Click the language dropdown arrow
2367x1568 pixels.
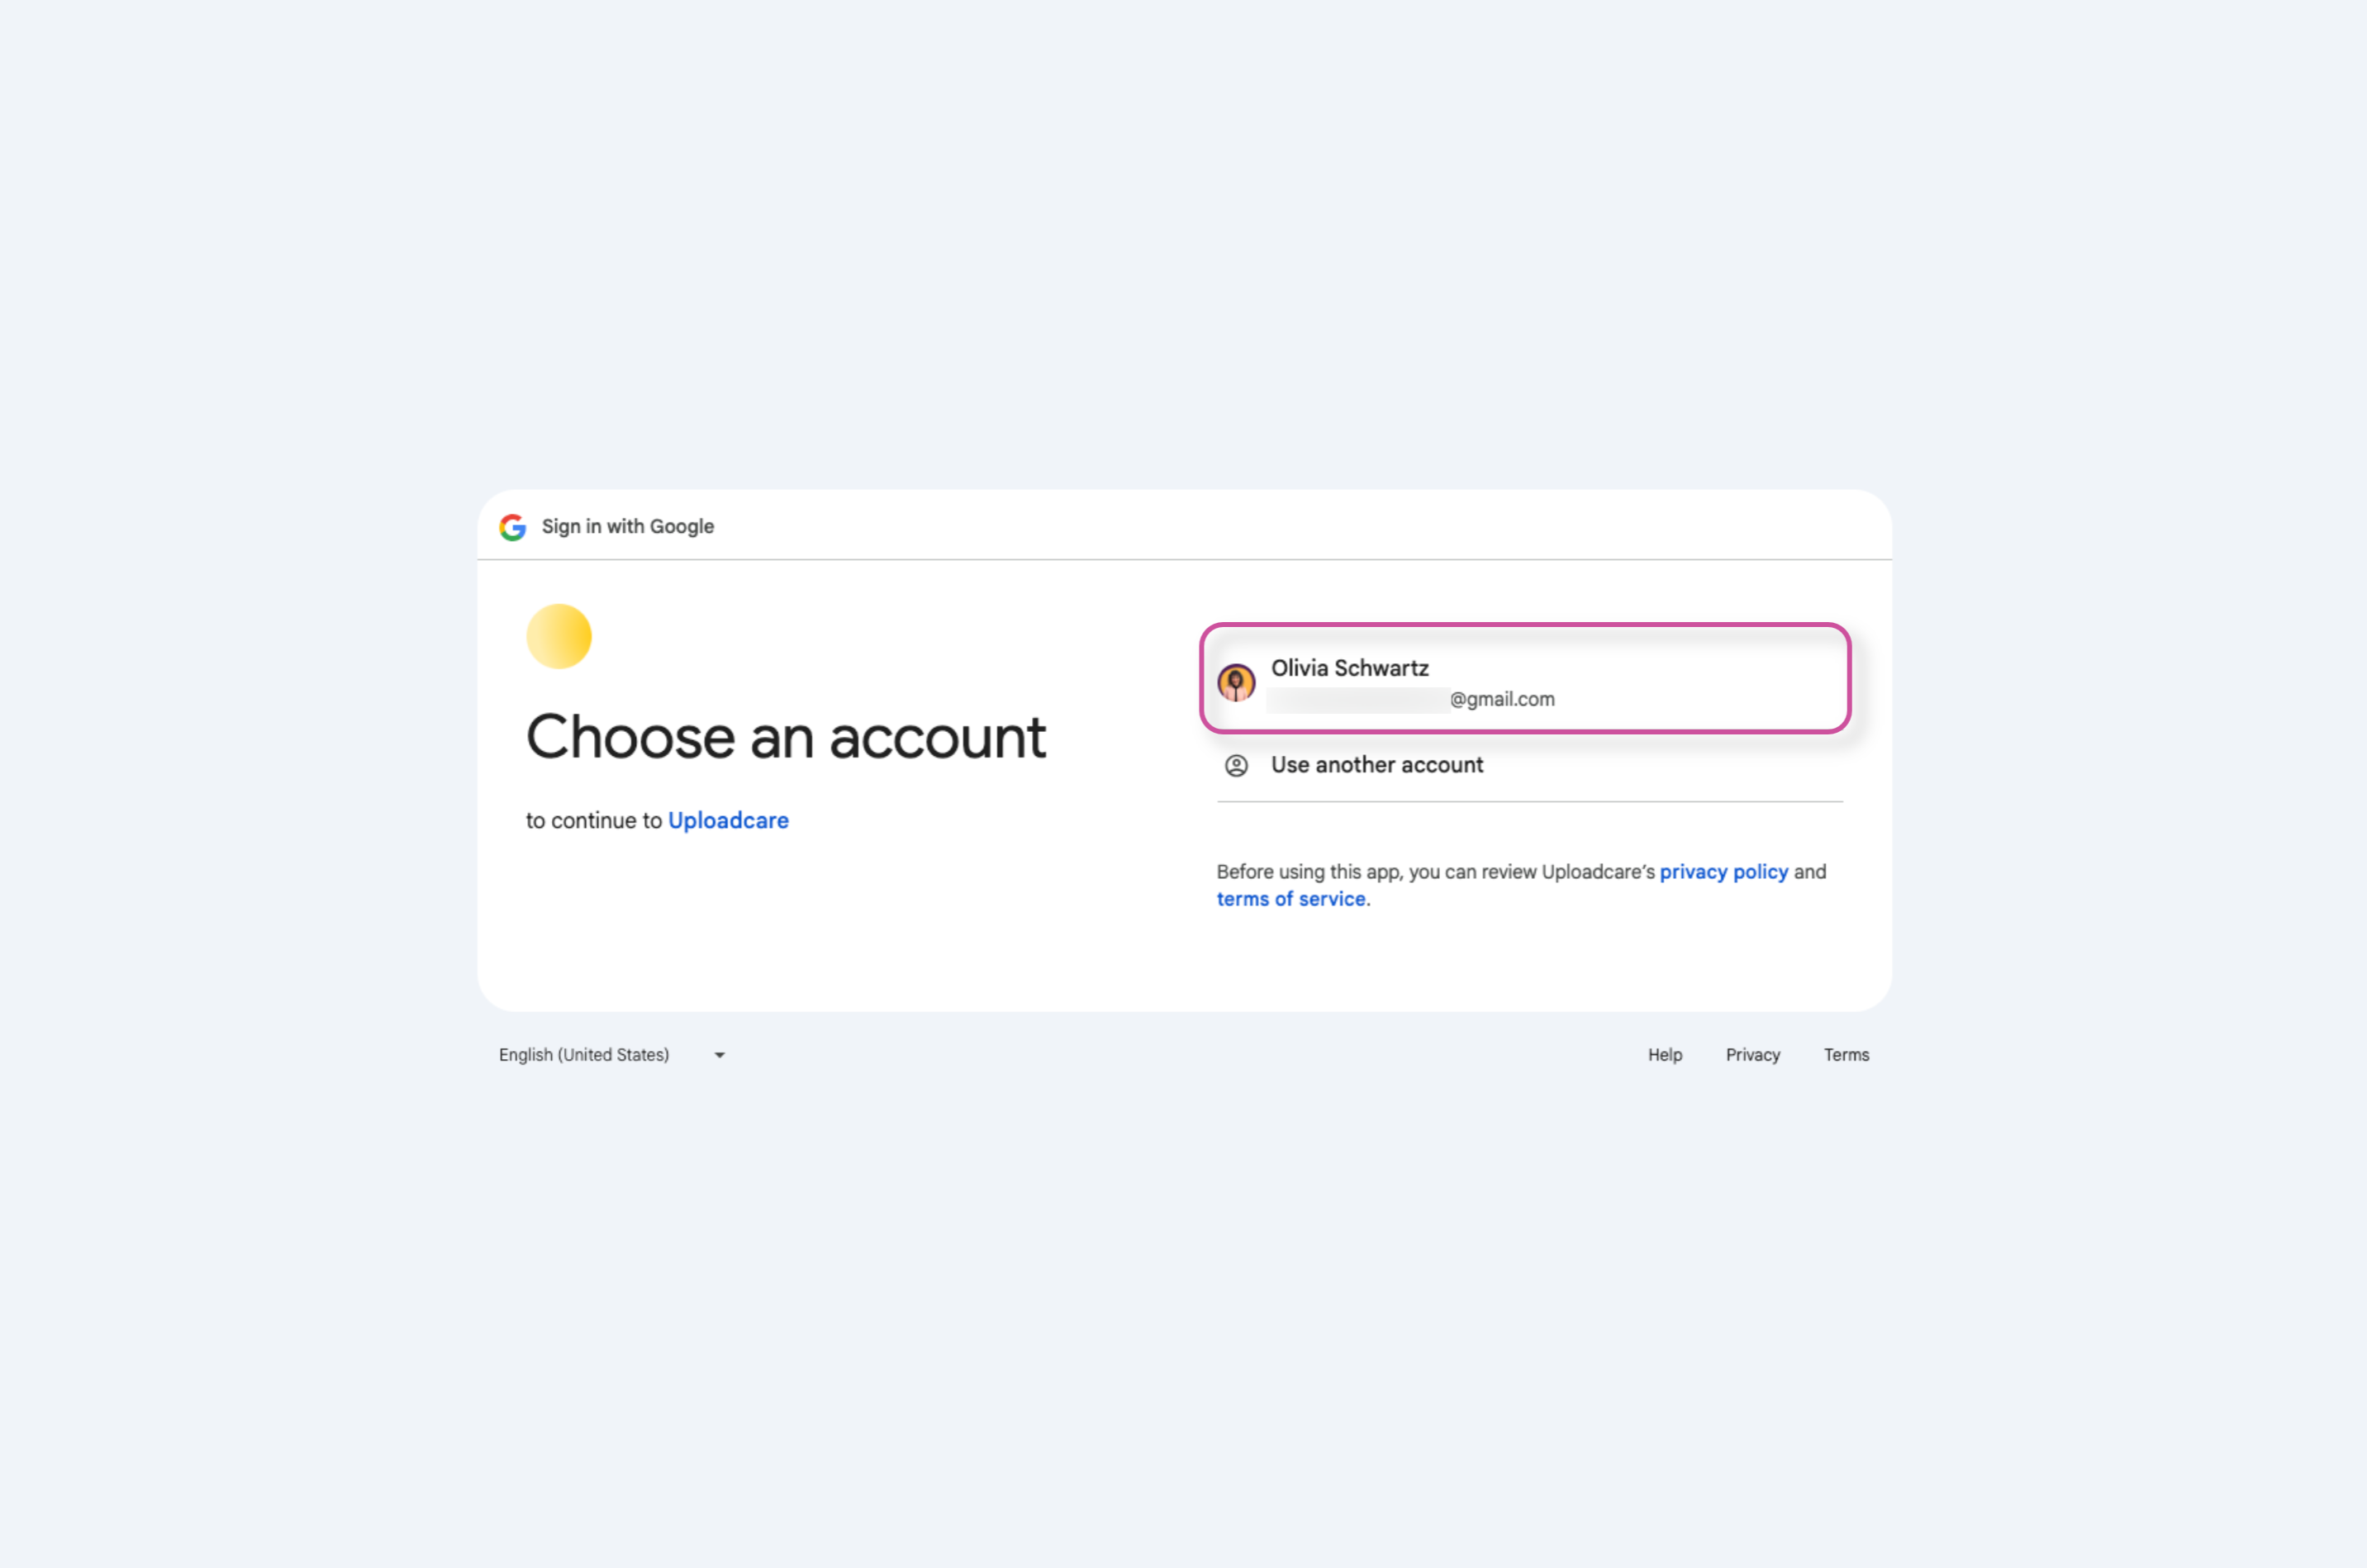click(719, 1055)
